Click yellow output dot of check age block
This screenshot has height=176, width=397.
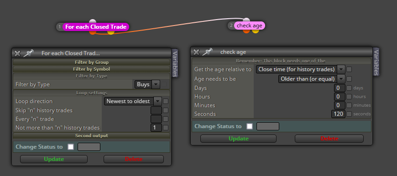point(256,31)
